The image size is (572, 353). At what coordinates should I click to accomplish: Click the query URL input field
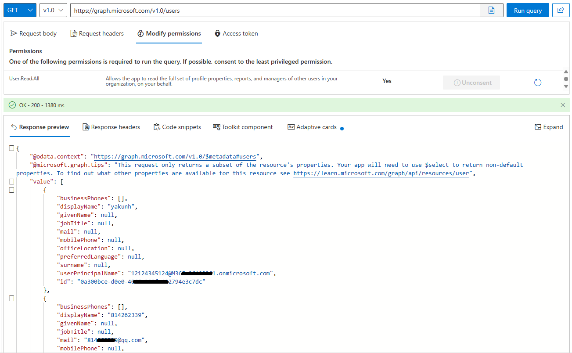point(275,10)
